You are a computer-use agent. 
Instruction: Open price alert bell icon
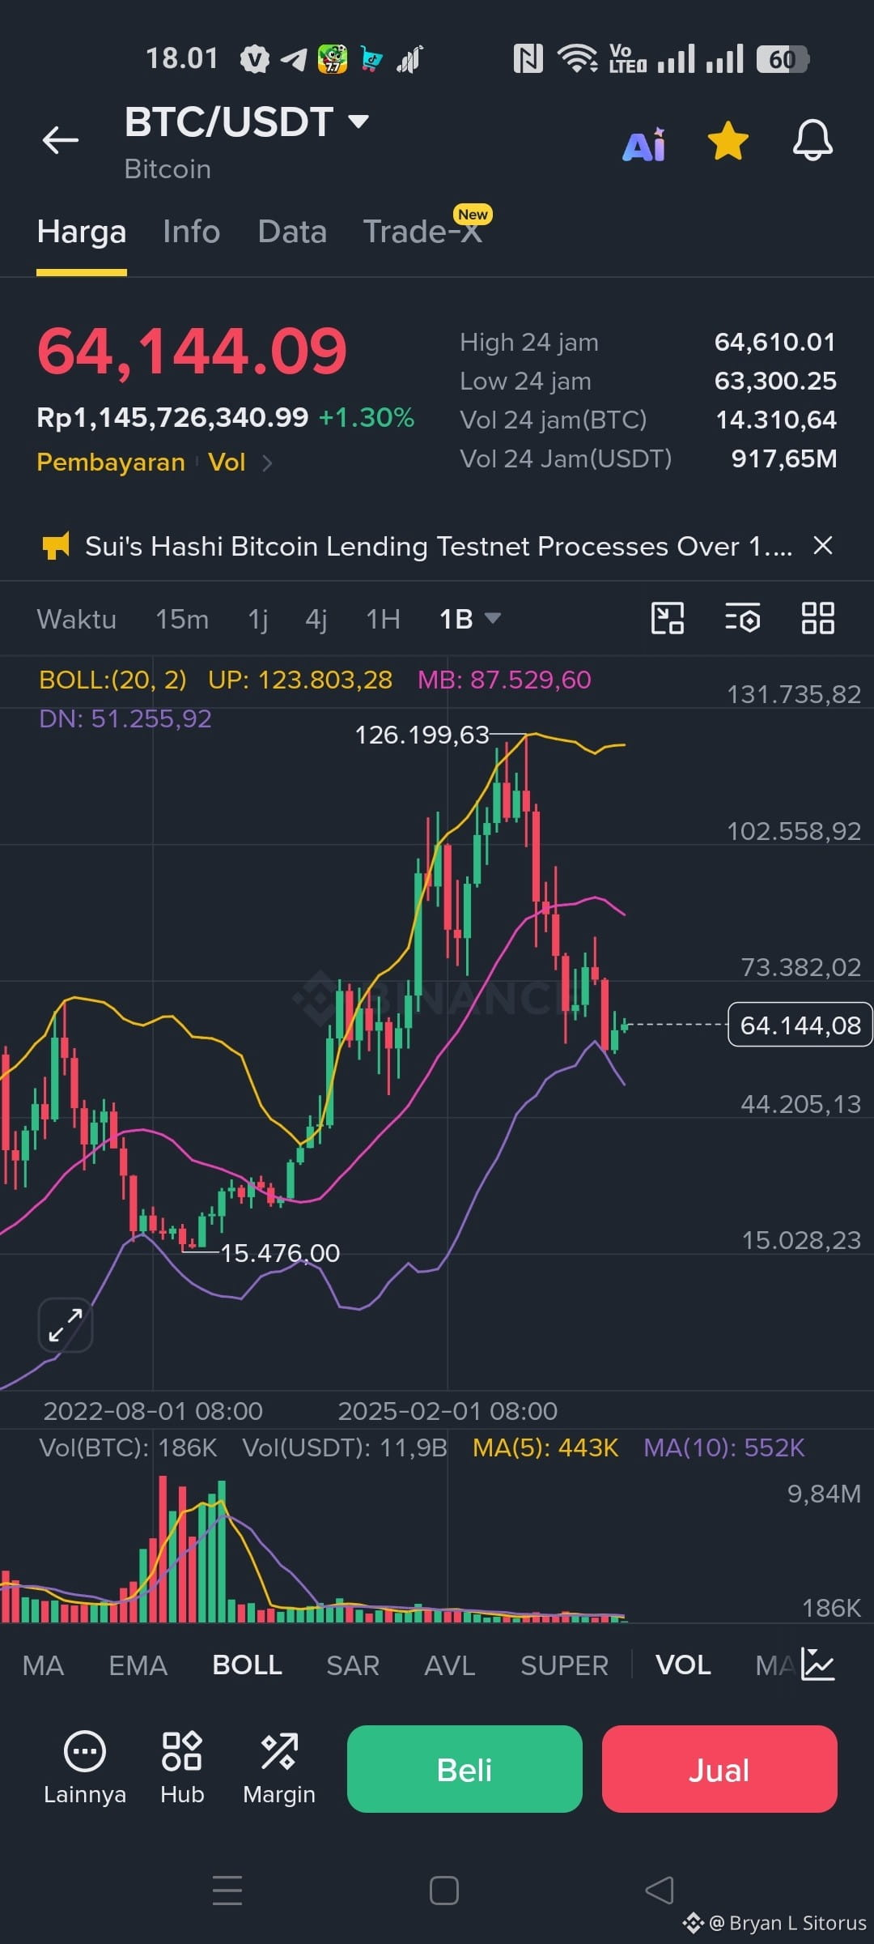tap(812, 140)
